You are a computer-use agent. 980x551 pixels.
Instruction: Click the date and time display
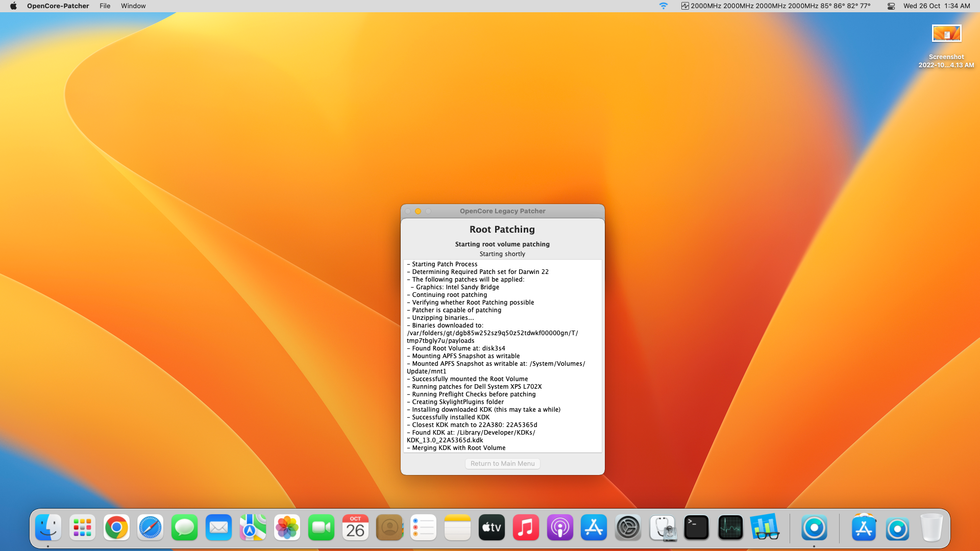(937, 6)
